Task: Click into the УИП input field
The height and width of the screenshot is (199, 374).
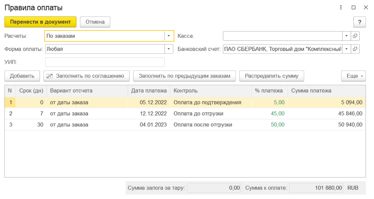Action: coord(105,62)
